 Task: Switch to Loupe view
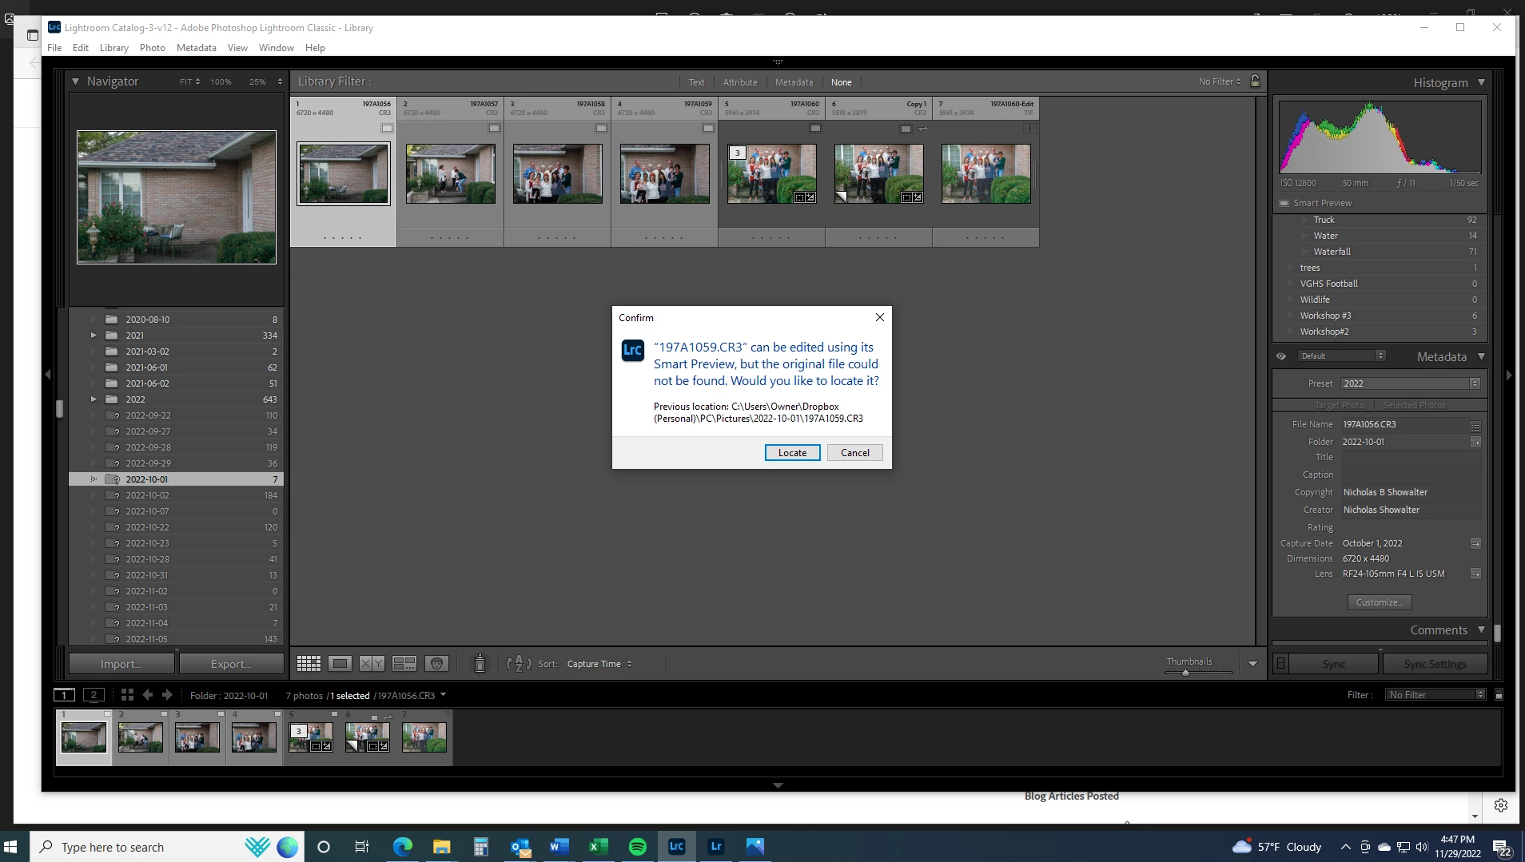(340, 664)
